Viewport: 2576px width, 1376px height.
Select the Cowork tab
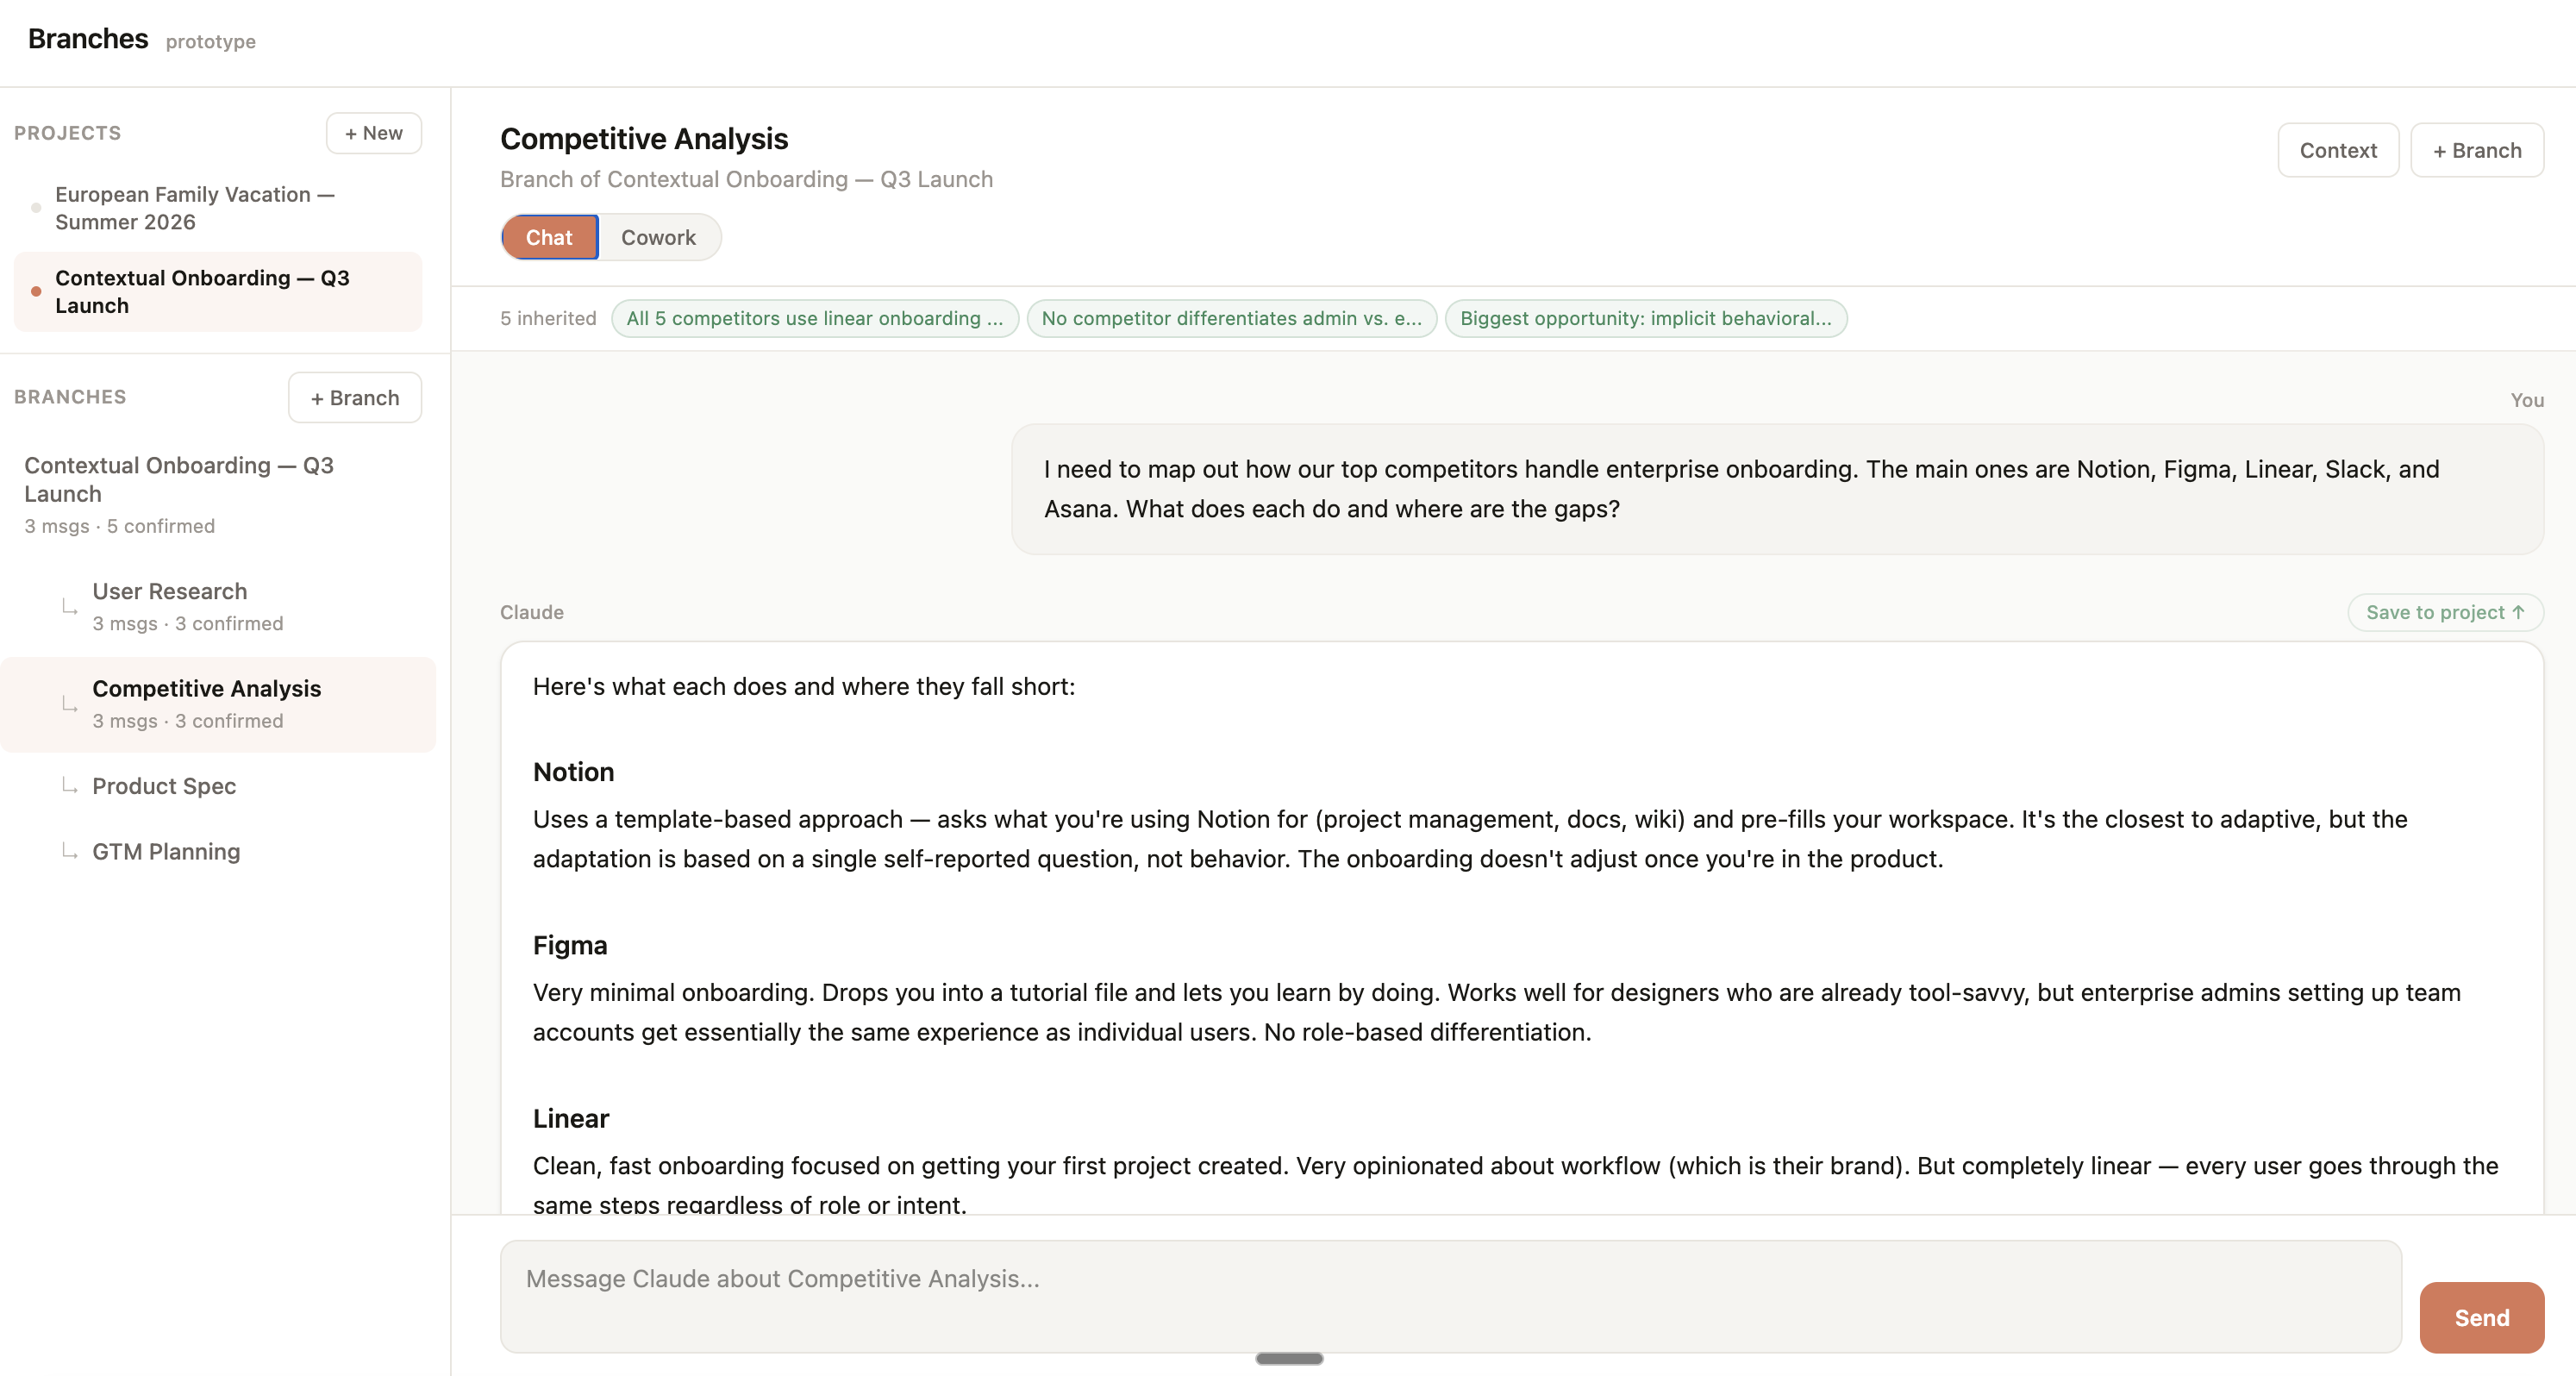658,237
